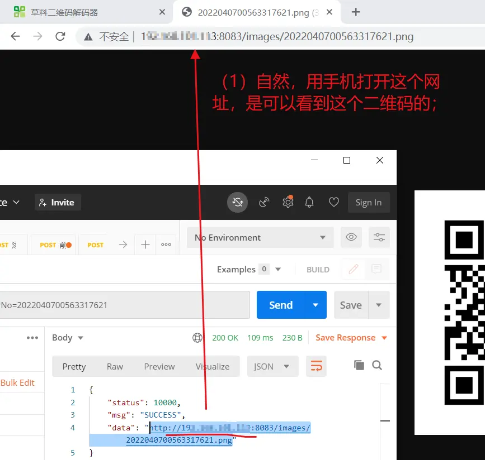
Task: Toggle the line wrap icon
Action: tap(316, 366)
